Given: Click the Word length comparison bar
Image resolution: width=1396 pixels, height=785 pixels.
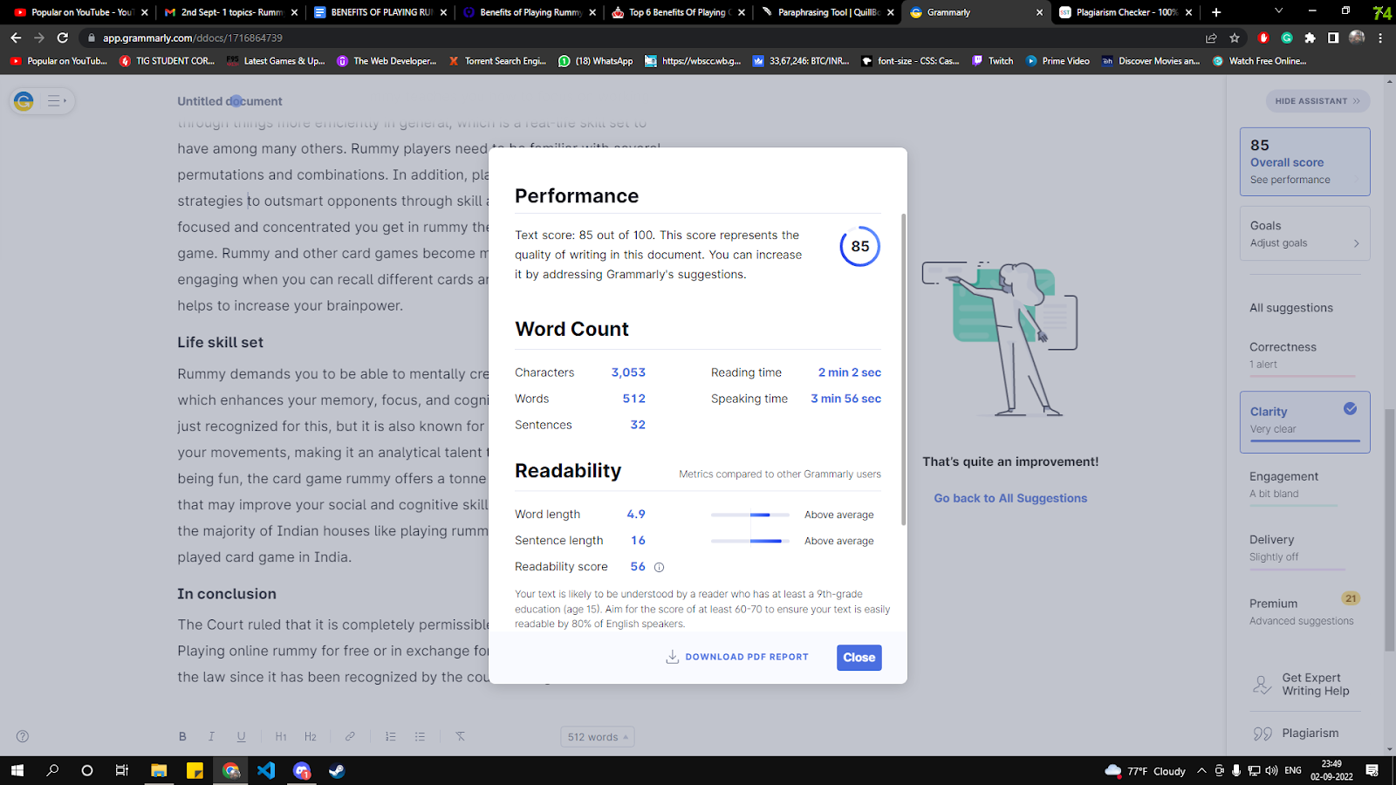Looking at the screenshot, I should 750,515.
